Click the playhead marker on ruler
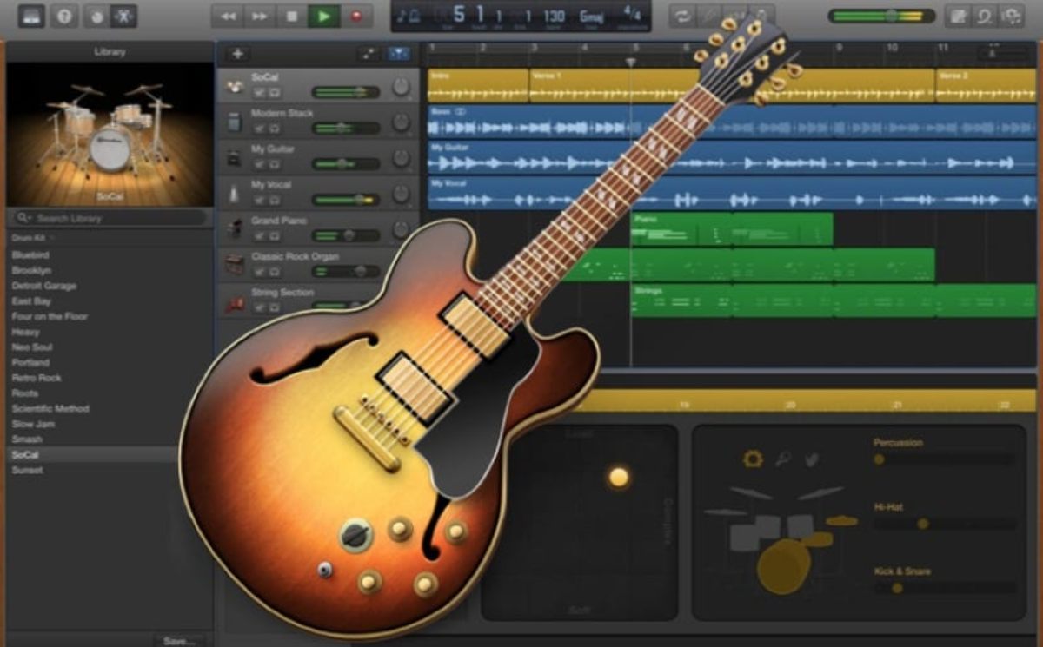Screen dimensions: 1043x647 click(x=630, y=63)
